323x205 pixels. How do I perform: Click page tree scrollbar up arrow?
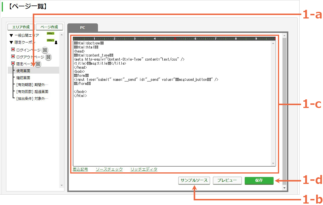62,35
